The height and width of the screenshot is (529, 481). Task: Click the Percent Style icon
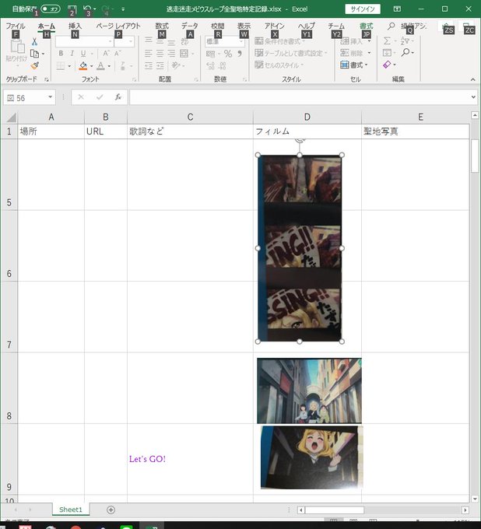tap(228, 54)
